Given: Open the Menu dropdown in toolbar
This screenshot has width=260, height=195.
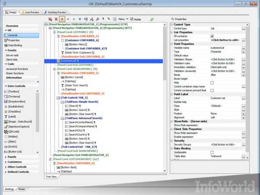Looking at the screenshot, I should [123, 19].
